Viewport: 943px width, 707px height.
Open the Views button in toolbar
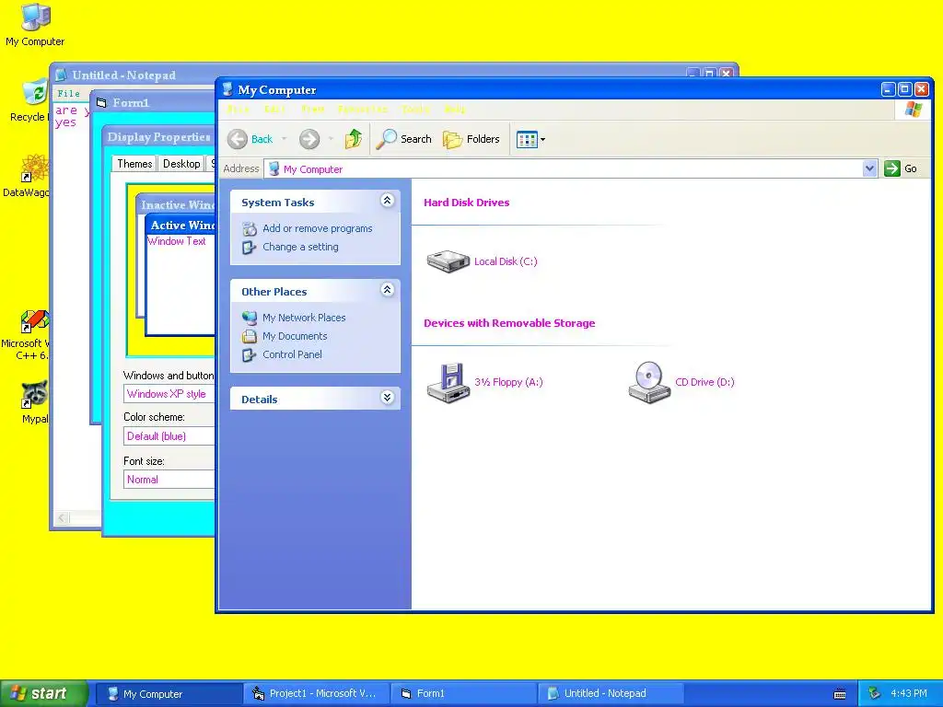point(527,140)
